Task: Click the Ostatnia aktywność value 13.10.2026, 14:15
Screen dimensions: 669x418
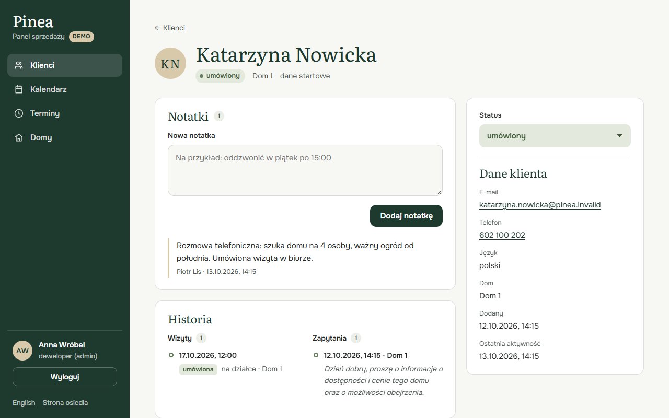Action: click(509, 356)
